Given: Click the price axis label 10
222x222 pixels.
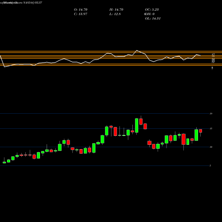Looking at the screenshot, I should pos(211,147).
